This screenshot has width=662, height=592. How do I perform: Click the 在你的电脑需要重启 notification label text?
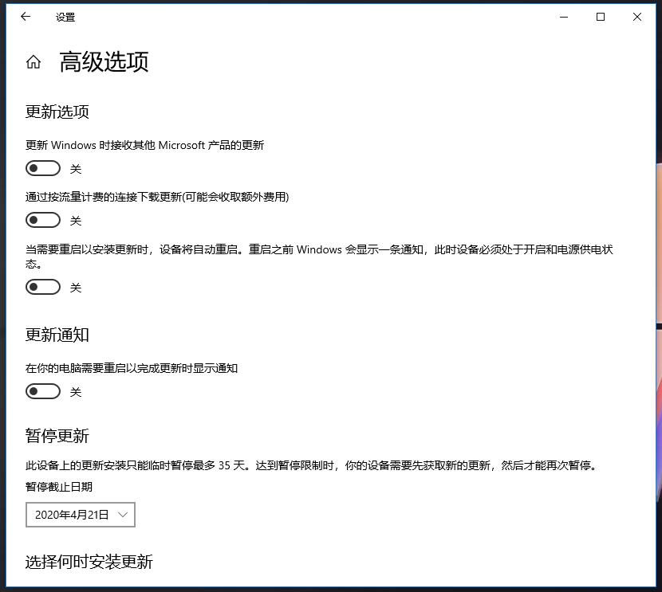click(132, 368)
